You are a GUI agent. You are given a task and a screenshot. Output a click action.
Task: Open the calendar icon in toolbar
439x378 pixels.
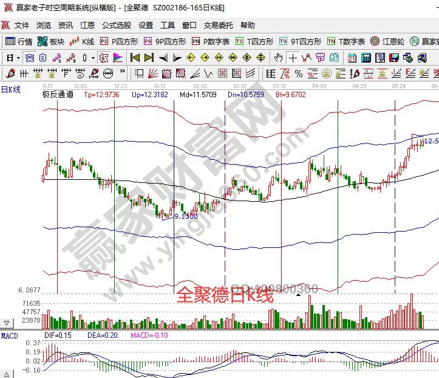tap(352, 58)
